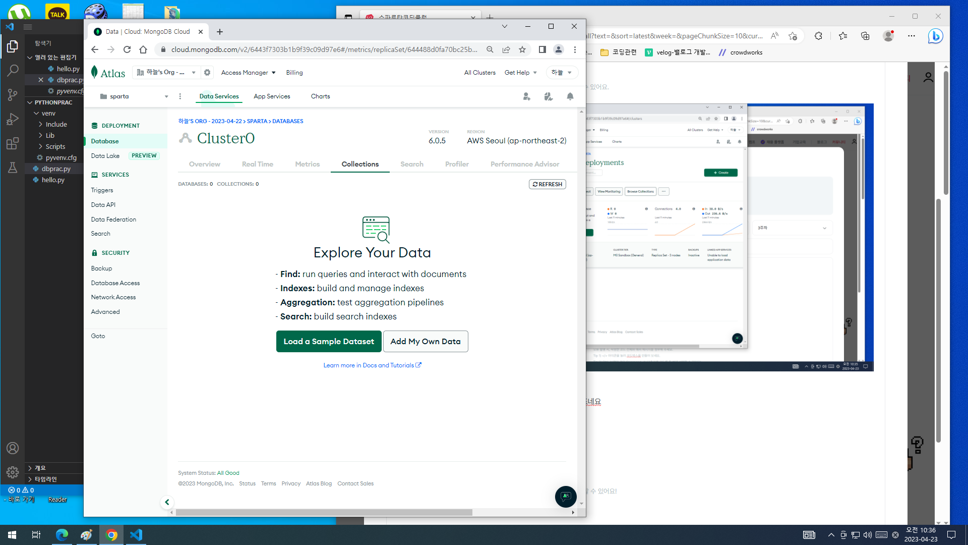
Task: Open the Atlas chat support bubble
Action: coord(566,497)
